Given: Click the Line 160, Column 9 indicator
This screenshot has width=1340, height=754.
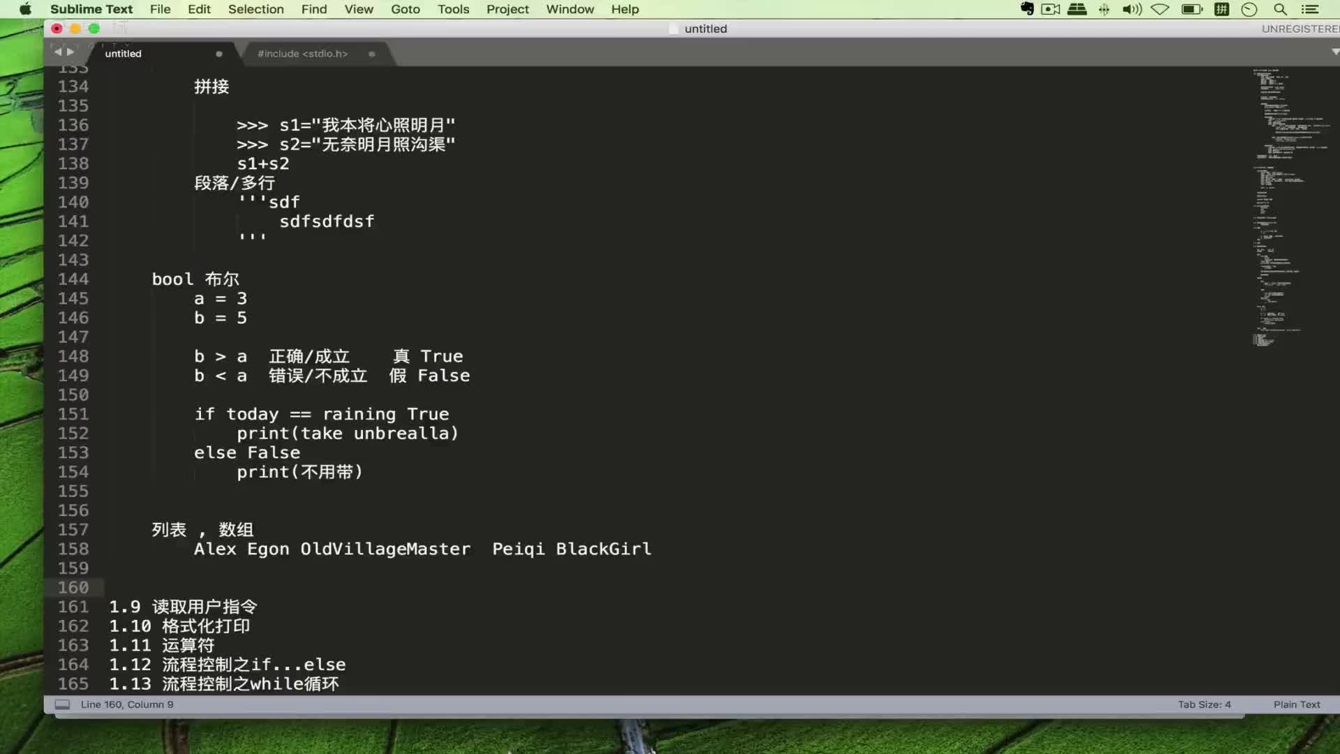Looking at the screenshot, I should (x=127, y=704).
